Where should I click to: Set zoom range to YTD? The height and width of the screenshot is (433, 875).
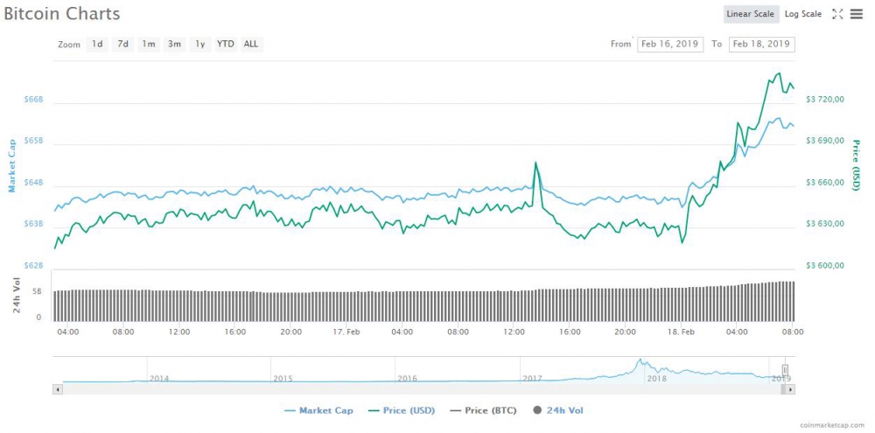coord(226,44)
